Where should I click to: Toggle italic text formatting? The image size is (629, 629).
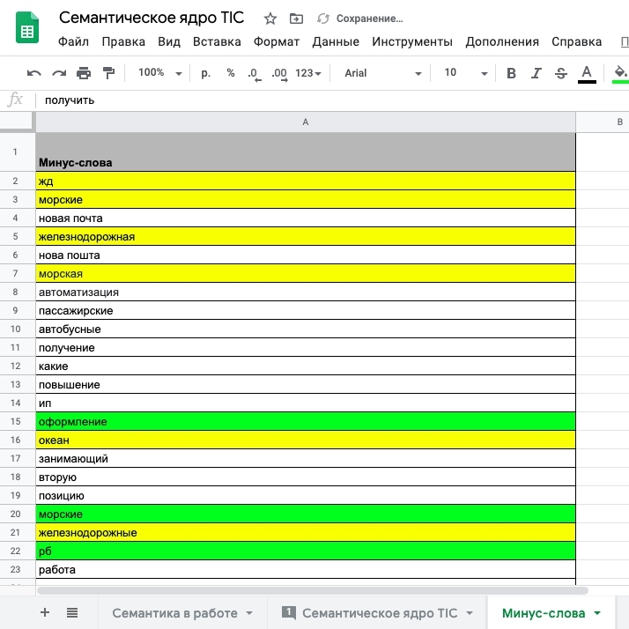tap(536, 73)
